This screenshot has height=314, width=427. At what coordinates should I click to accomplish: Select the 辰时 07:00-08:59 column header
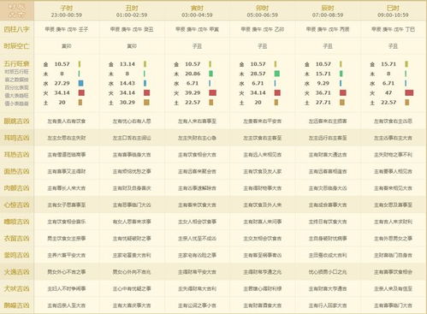(328, 11)
